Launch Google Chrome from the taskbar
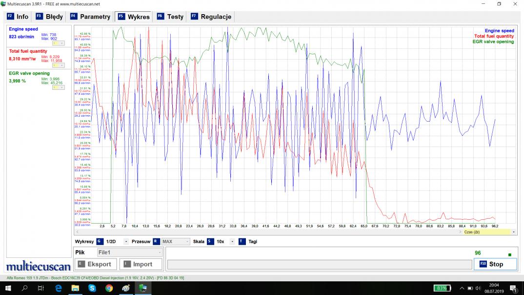Screen dimensions: 524x295 [x=109, y=288]
